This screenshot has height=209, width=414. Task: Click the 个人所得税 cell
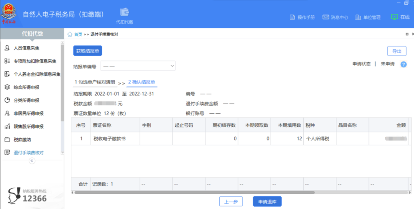(320, 139)
